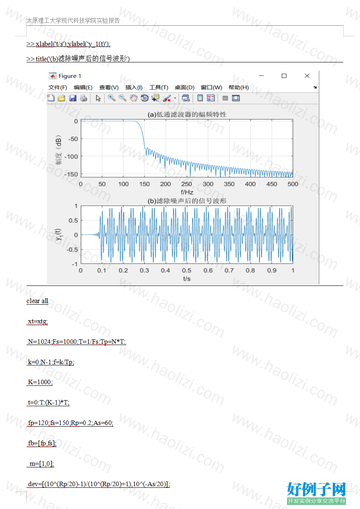Open the 编辑(E) menu
The image size is (360, 509).
[83, 87]
